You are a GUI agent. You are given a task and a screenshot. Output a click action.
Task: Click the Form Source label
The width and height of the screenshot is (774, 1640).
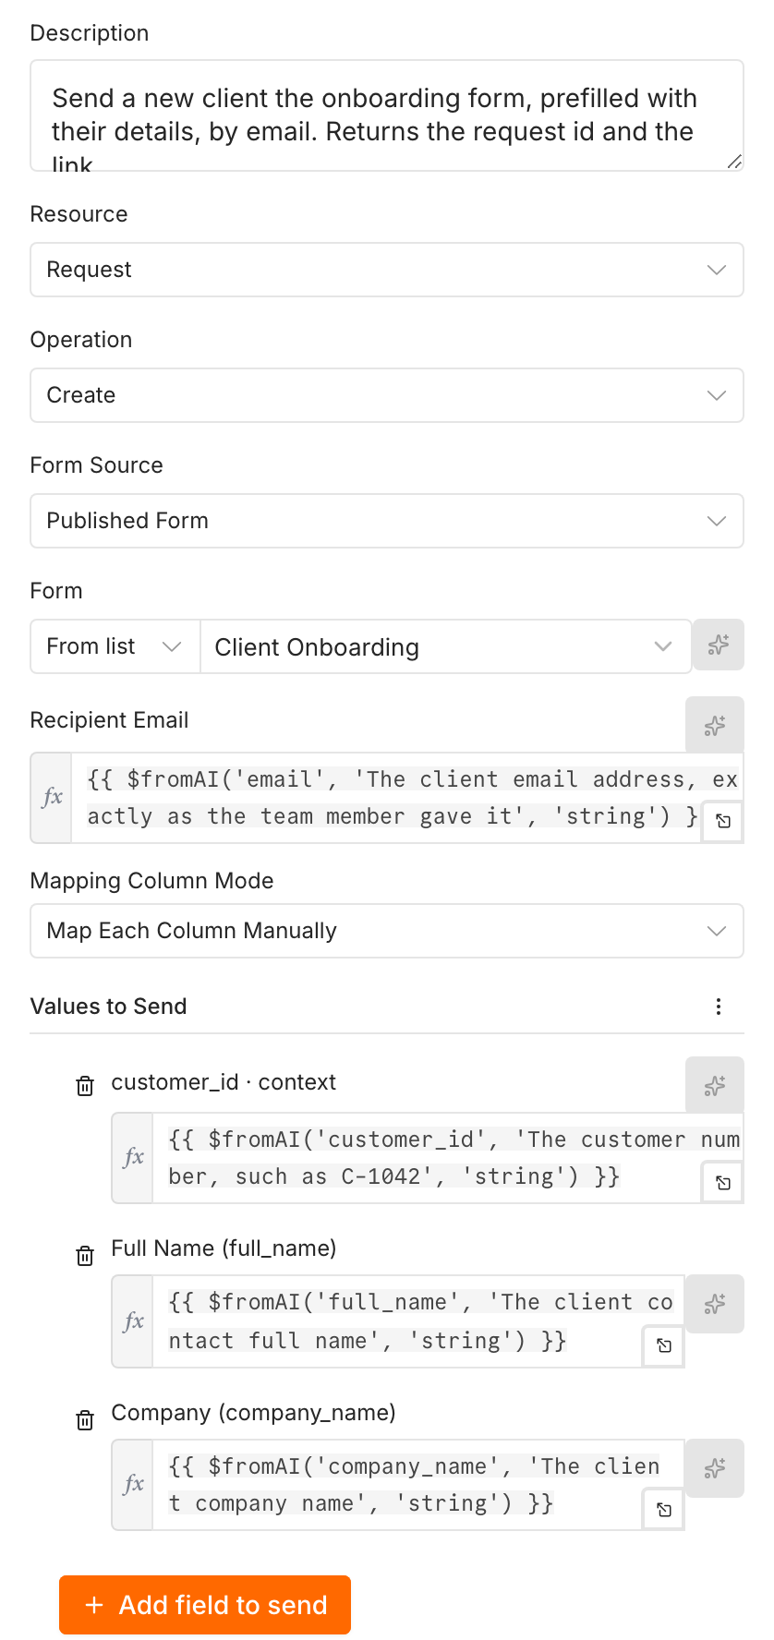point(97,465)
